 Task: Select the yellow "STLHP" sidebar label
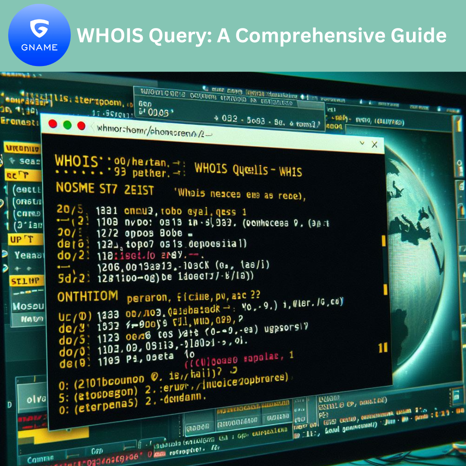click(26, 281)
